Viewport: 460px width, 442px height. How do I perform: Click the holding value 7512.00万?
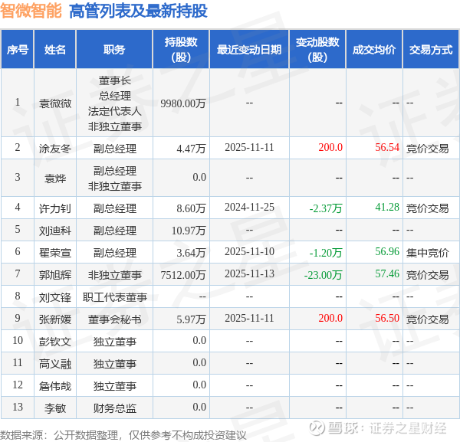coord(183,275)
